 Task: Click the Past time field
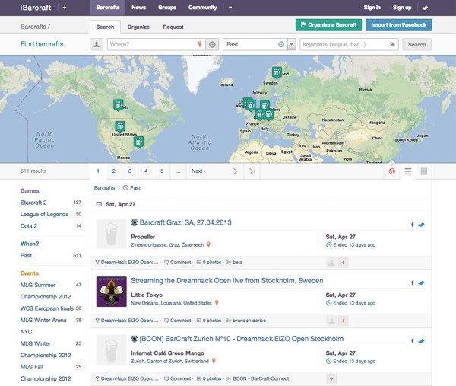coord(255,45)
